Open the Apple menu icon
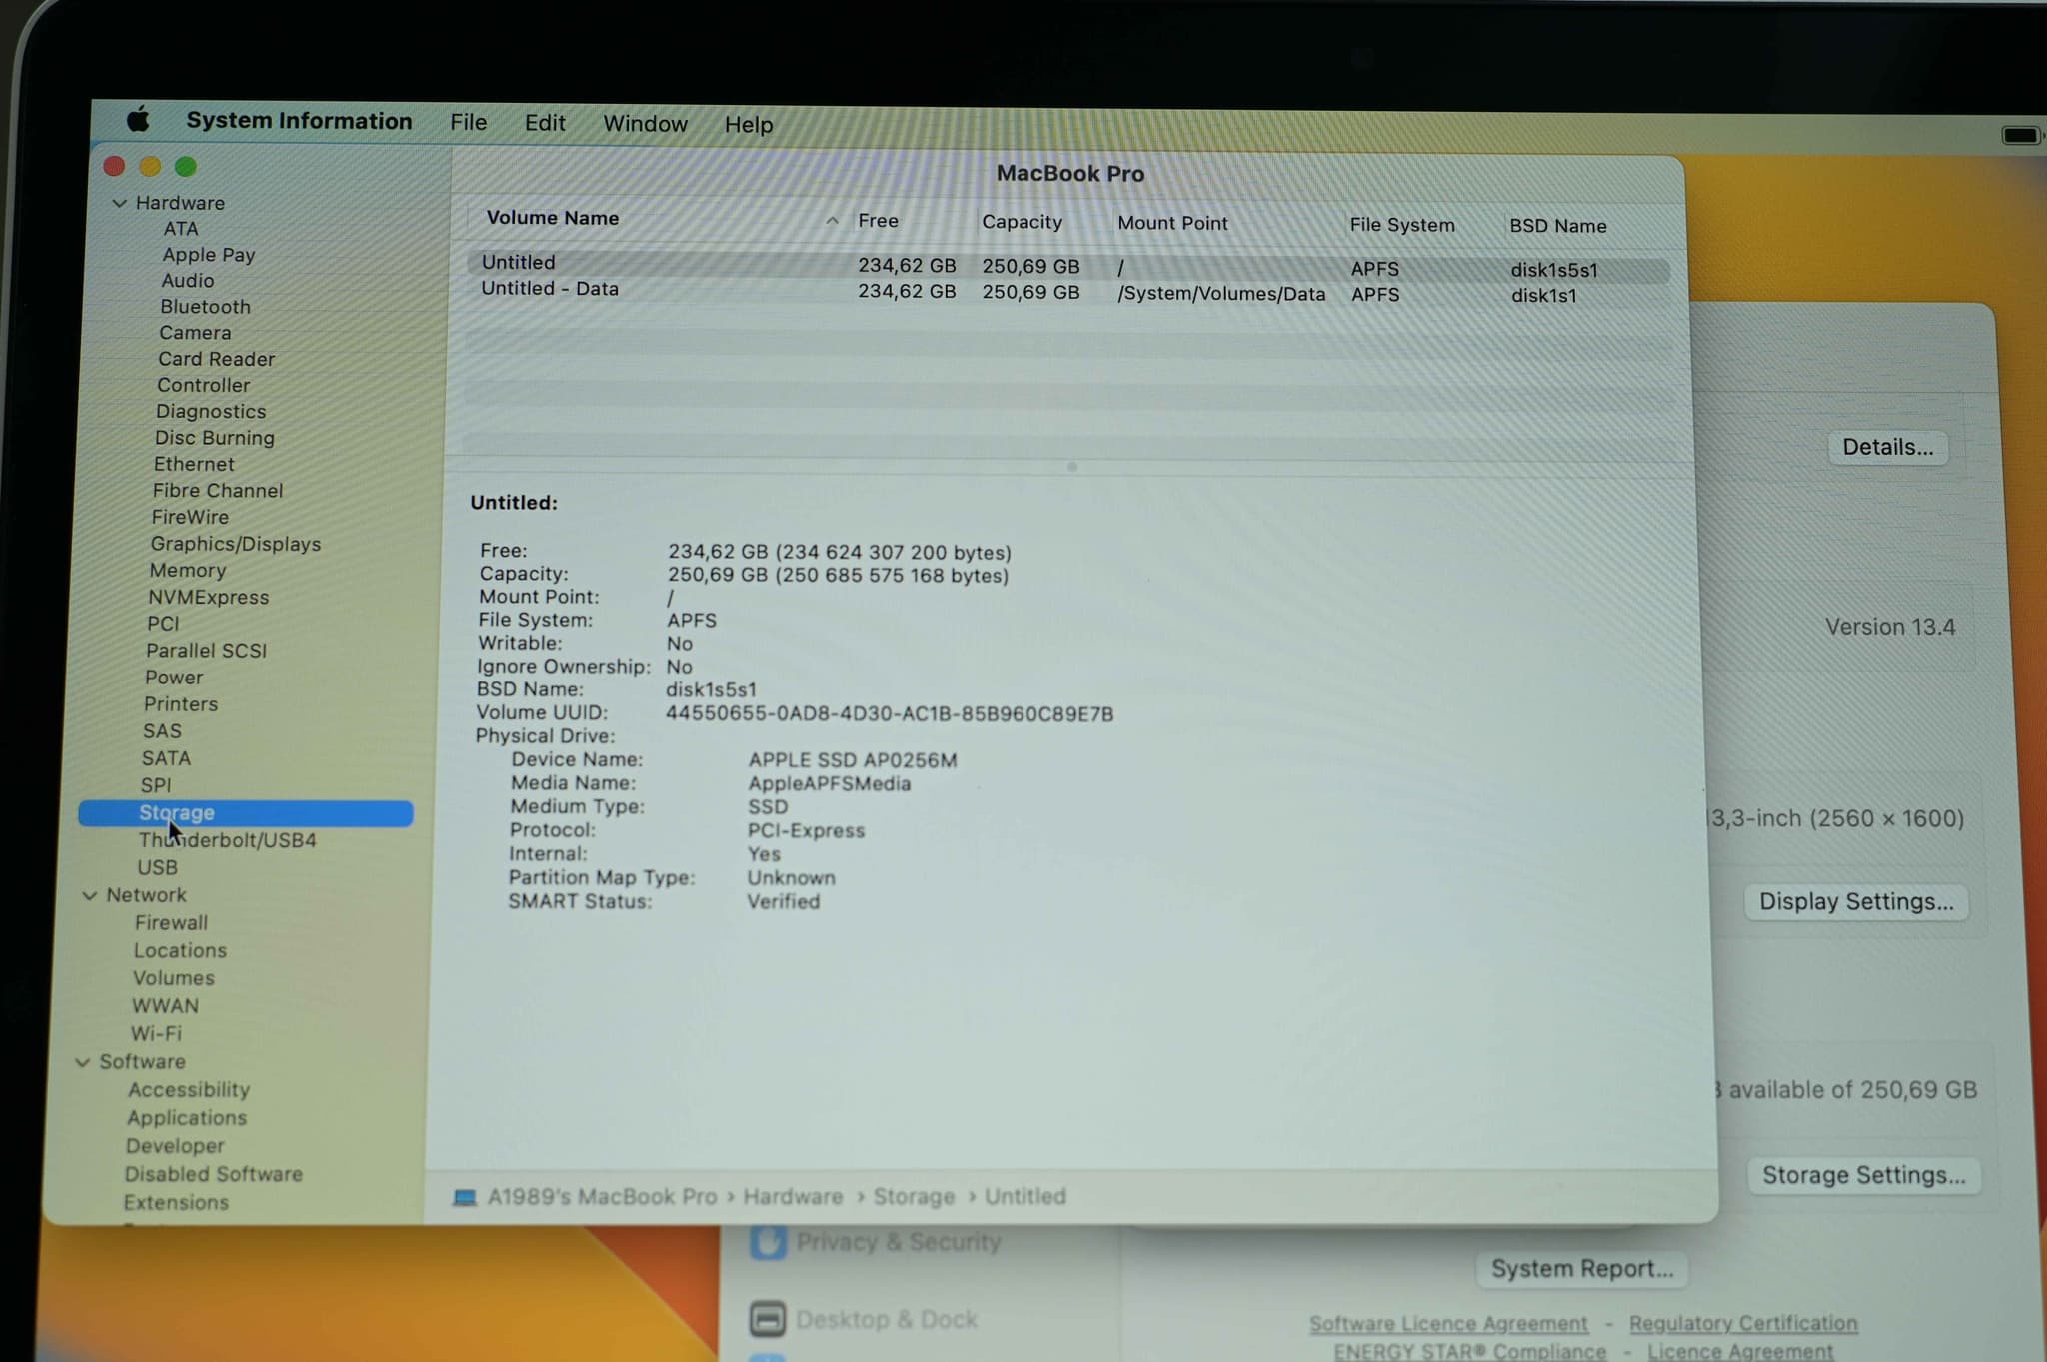This screenshot has width=2047, height=1362. 138,120
